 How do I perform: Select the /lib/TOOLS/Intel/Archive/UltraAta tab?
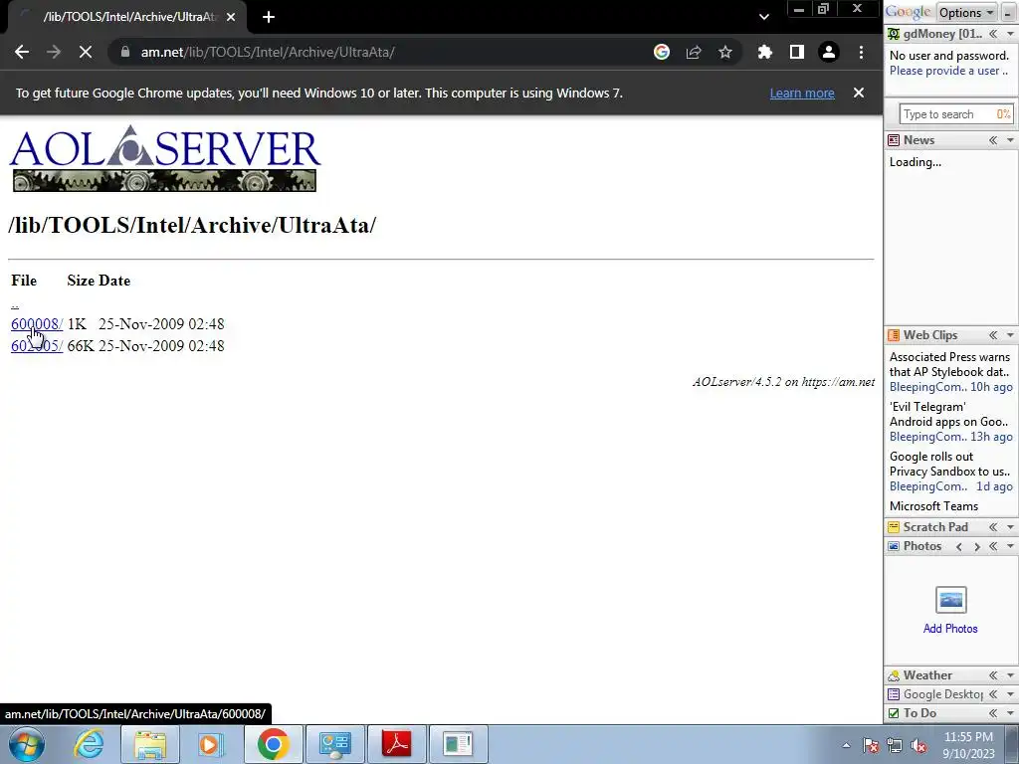[126, 17]
